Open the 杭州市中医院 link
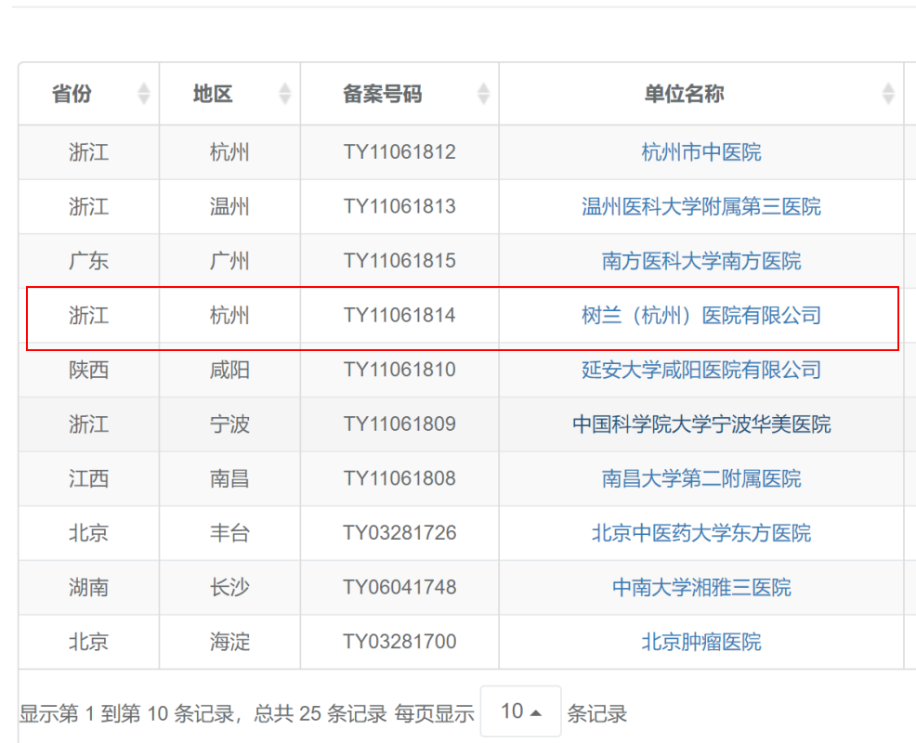The width and height of the screenshot is (916, 743). [x=701, y=152]
